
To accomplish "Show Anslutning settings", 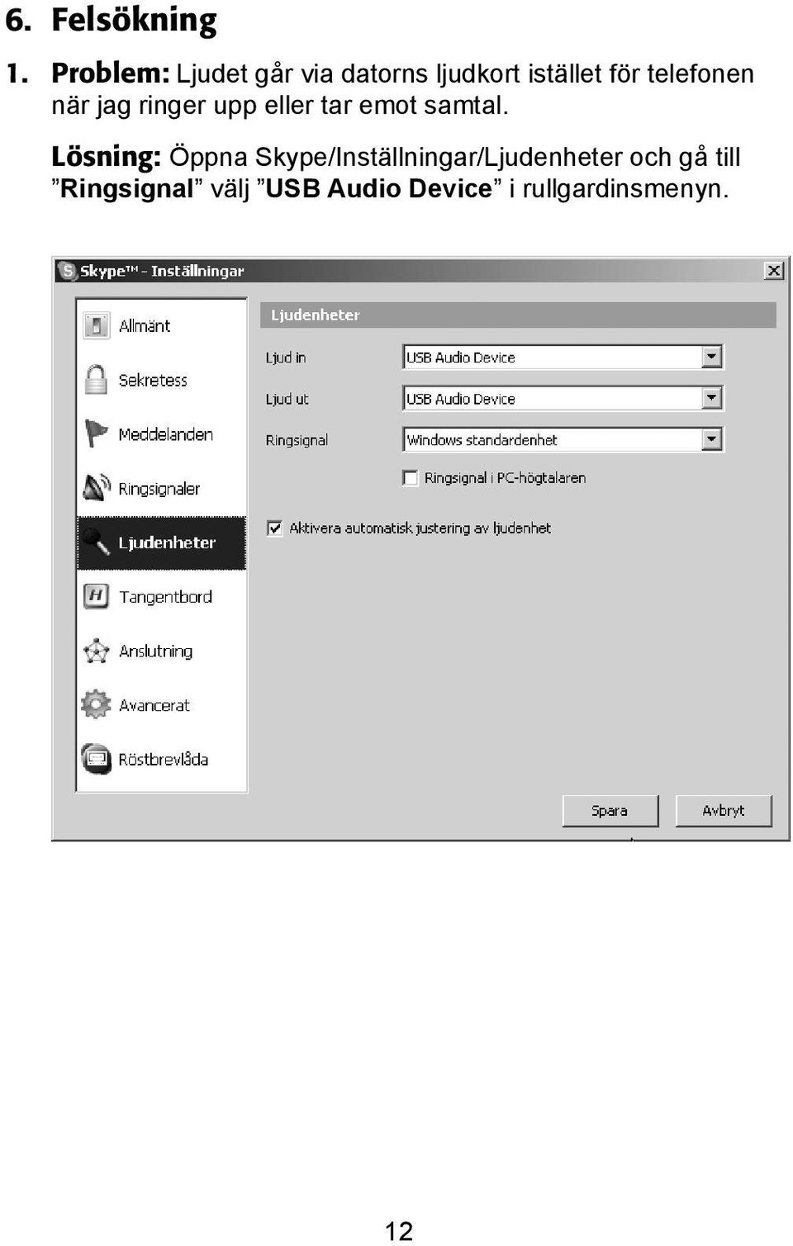I will (162, 651).
